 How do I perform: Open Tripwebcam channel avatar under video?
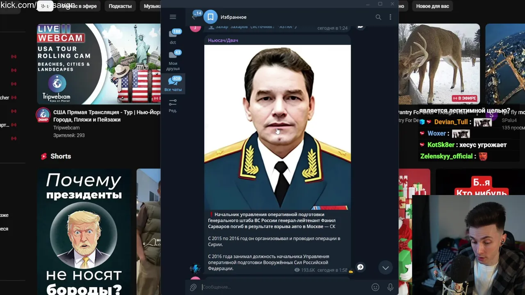(43, 115)
